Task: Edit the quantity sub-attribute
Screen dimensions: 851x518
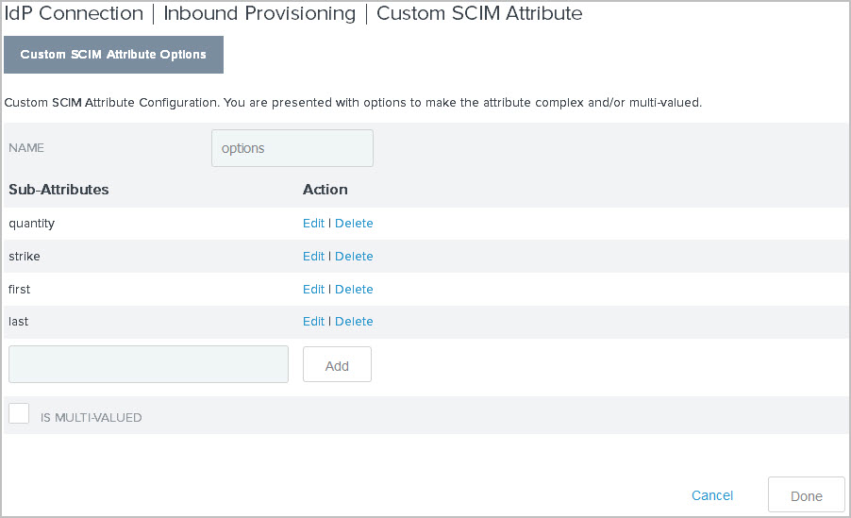Action: (x=313, y=224)
